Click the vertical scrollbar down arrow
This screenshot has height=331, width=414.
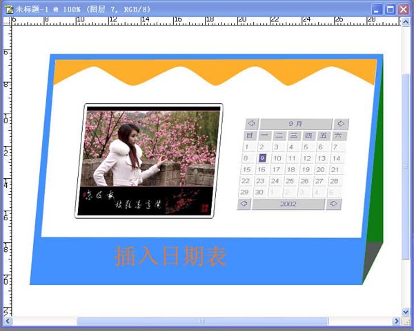click(407, 312)
